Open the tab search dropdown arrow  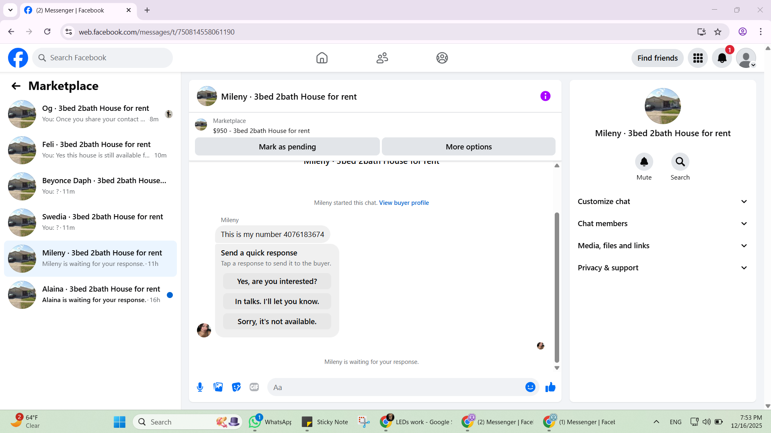coord(10,10)
